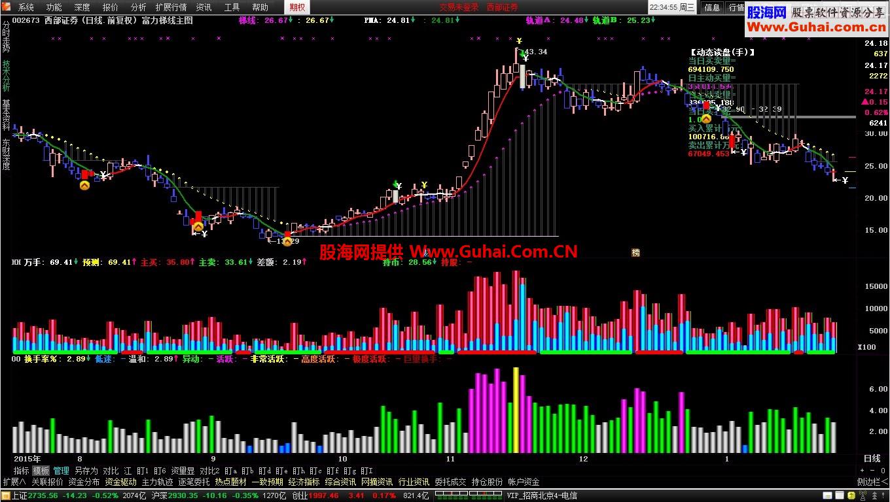Click the 管理 button in template bar

[62, 471]
